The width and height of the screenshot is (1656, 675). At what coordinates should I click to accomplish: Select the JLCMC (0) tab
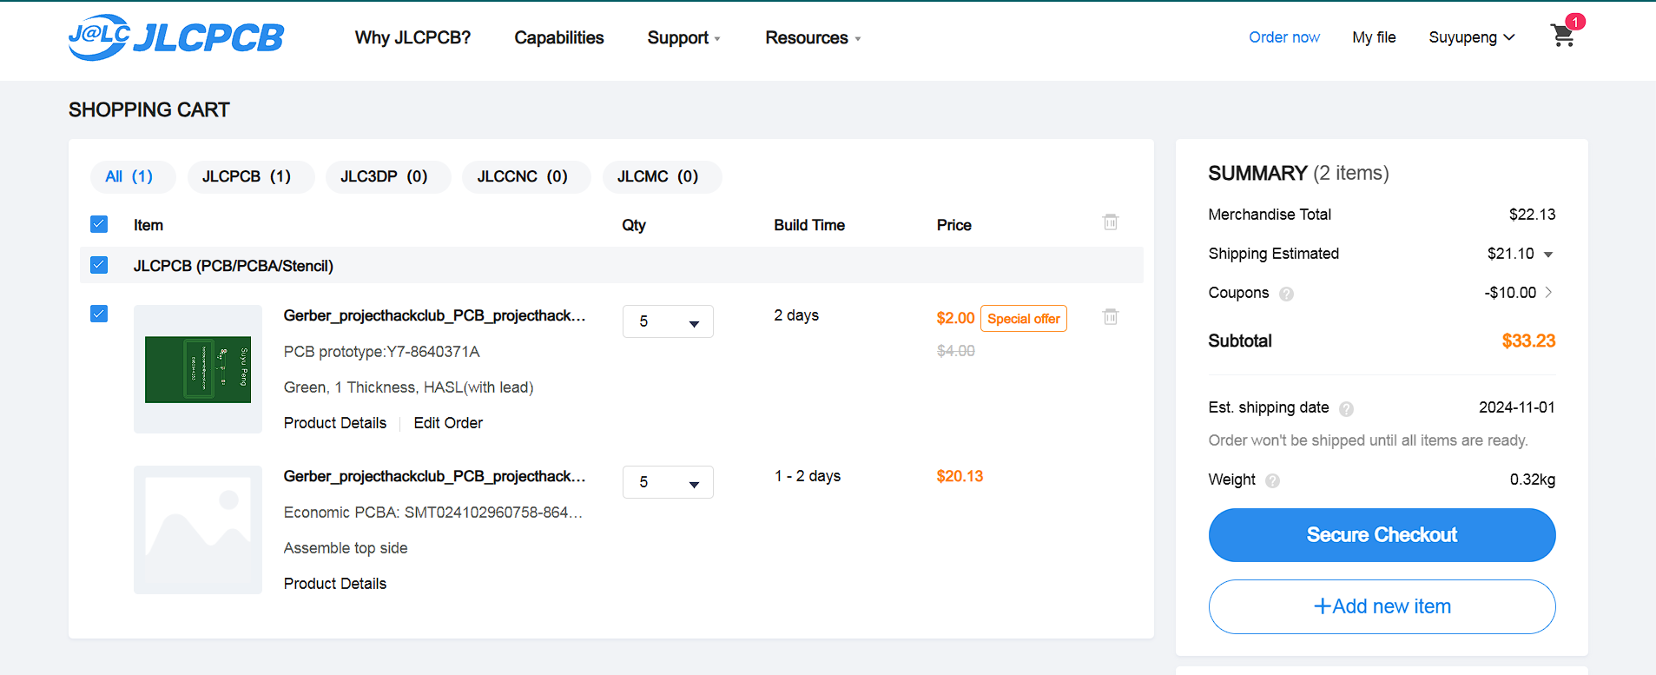click(x=662, y=176)
